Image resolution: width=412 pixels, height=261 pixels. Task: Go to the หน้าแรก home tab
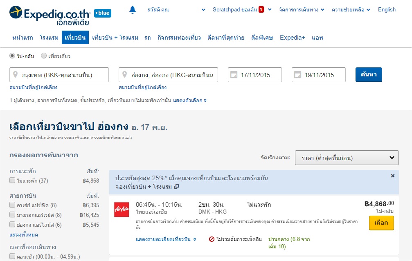tap(23, 38)
